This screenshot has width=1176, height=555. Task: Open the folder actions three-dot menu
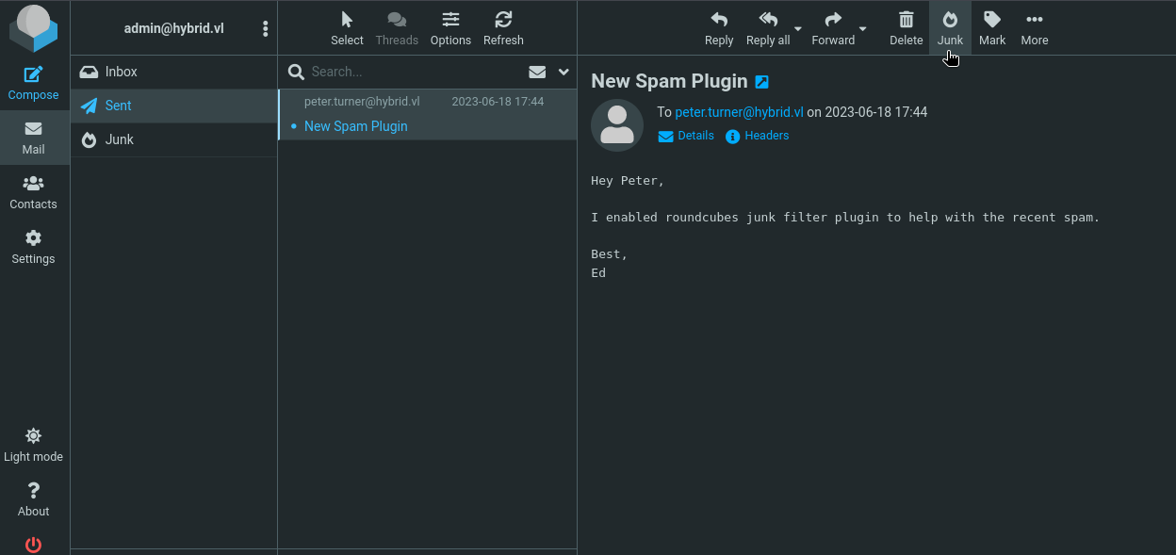click(265, 28)
